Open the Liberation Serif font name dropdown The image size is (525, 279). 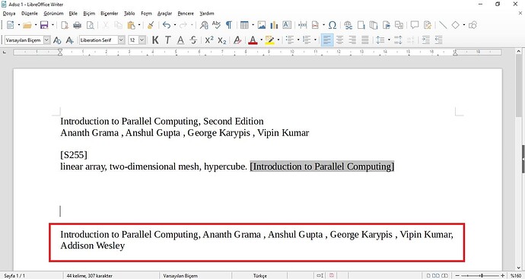[122, 40]
